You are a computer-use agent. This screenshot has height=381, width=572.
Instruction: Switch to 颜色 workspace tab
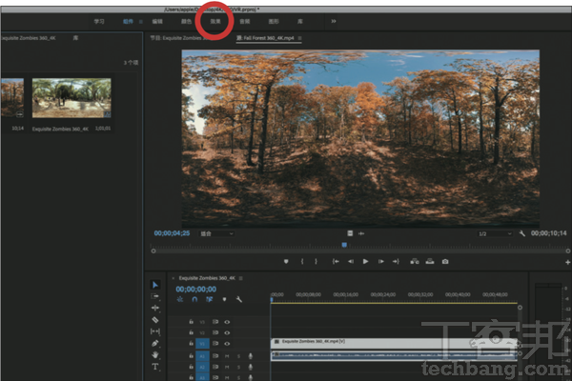[x=186, y=22]
